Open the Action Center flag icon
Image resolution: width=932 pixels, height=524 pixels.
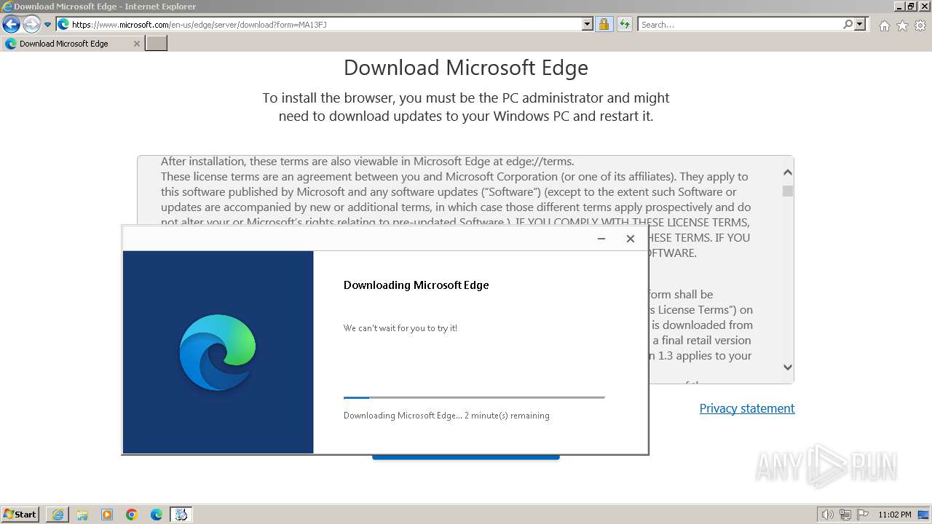(x=863, y=515)
